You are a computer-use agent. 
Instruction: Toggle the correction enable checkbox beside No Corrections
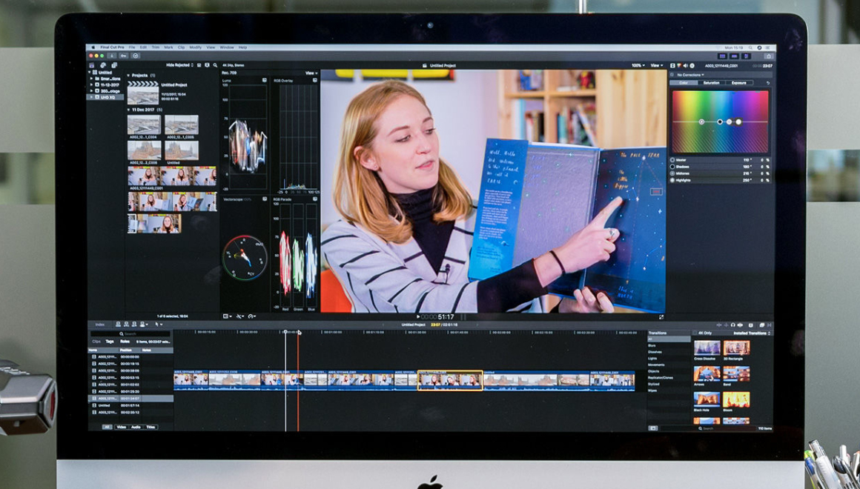coord(672,75)
